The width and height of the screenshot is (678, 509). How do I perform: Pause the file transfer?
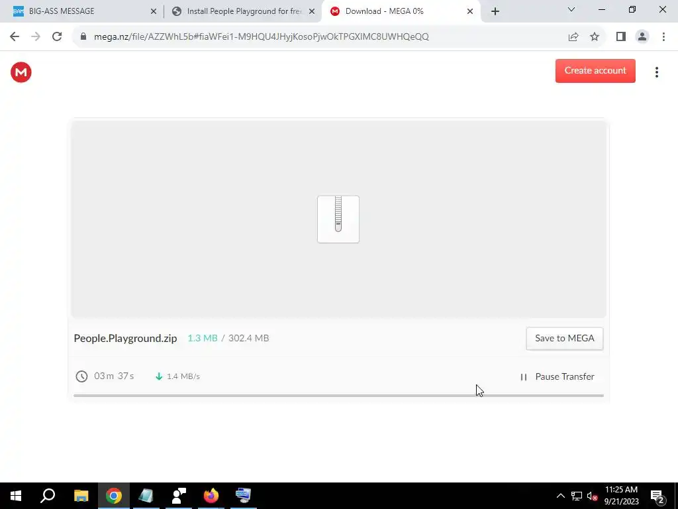pos(557,376)
